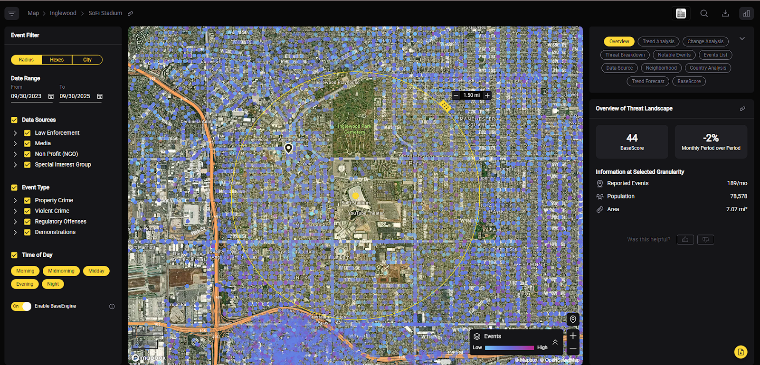Screen dimensions: 760x365
Task: Click the Events Low-High gradient bar
Action: point(509,348)
